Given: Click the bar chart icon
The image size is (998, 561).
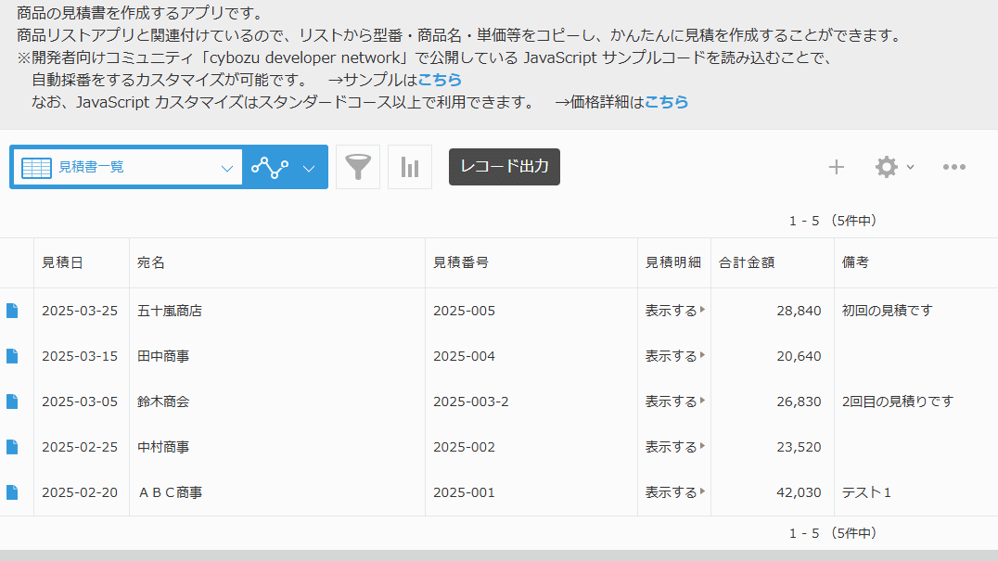Looking at the screenshot, I should [410, 167].
